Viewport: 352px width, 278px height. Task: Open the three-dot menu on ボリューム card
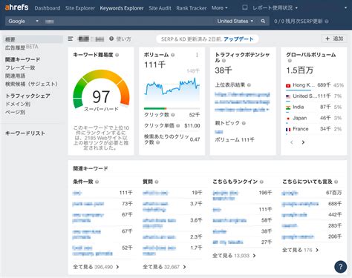point(197,55)
